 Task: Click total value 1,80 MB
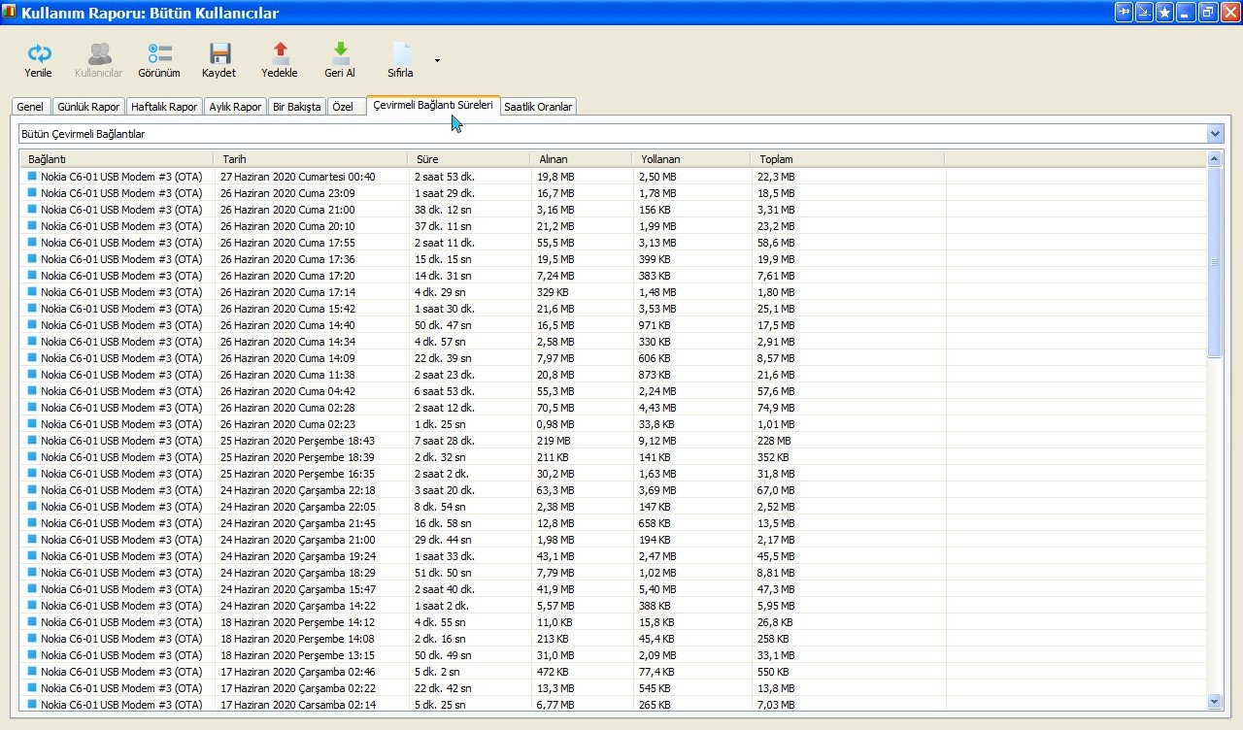(777, 292)
